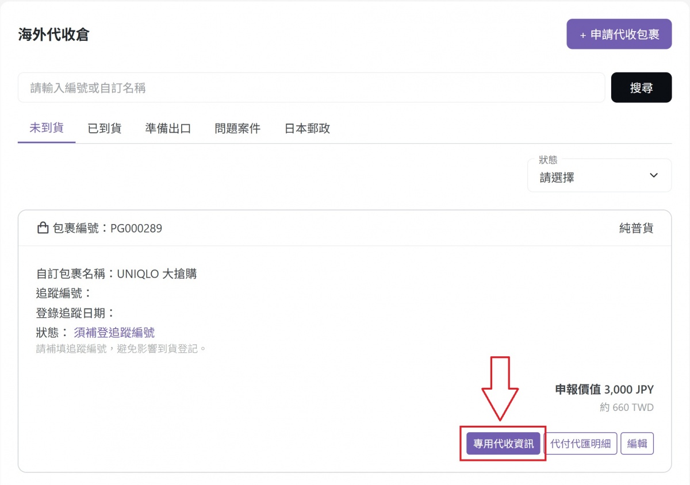The image size is (690, 485).
Task: Open the 代付代匯明細 details
Action: point(581,444)
